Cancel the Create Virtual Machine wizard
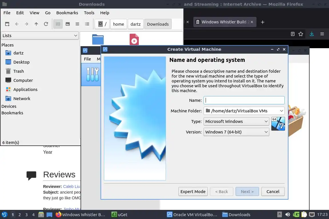This screenshot has width=329, height=219. tap(273, 192)
